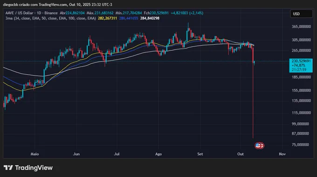Open the USD currency selector
The height and width of the screenshot is (177, 317).
301,14
